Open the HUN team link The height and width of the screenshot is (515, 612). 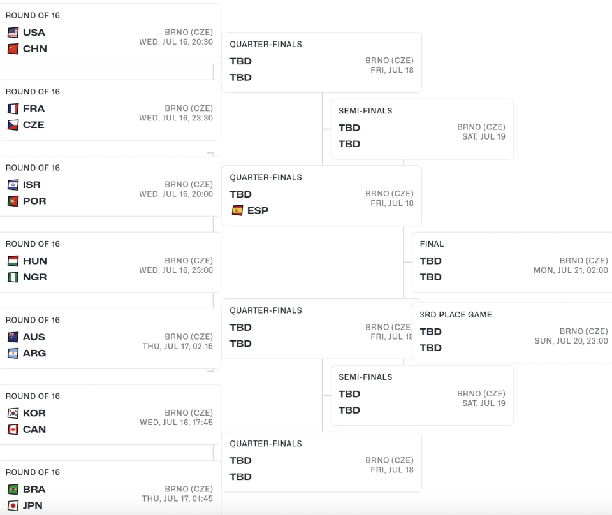tap(34, 261)
